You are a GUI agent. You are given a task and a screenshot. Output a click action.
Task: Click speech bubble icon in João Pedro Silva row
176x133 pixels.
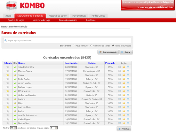(x=128, y=67)
